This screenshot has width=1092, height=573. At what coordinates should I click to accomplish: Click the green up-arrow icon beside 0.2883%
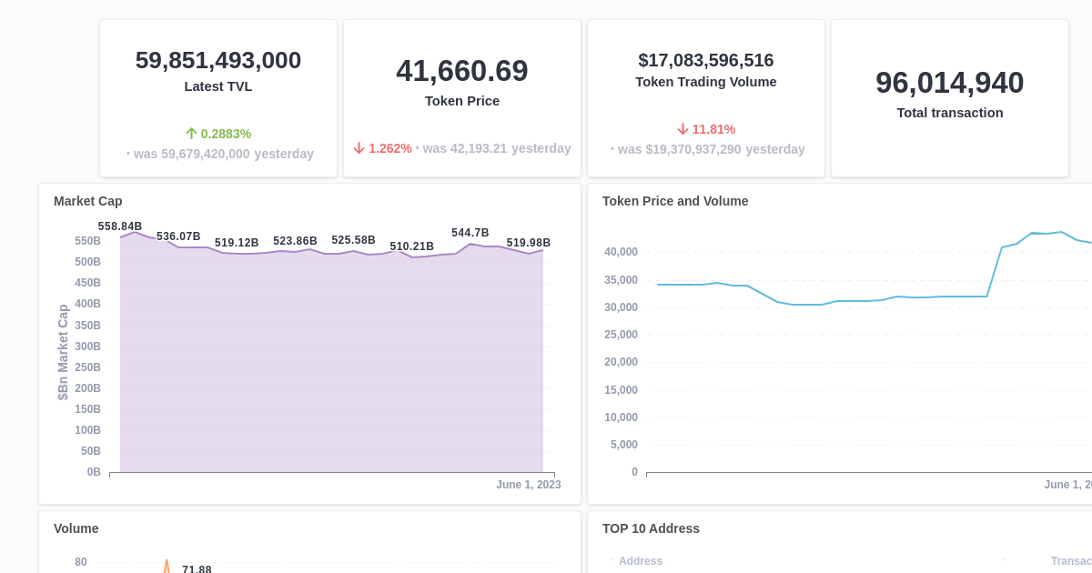point(192,133)
